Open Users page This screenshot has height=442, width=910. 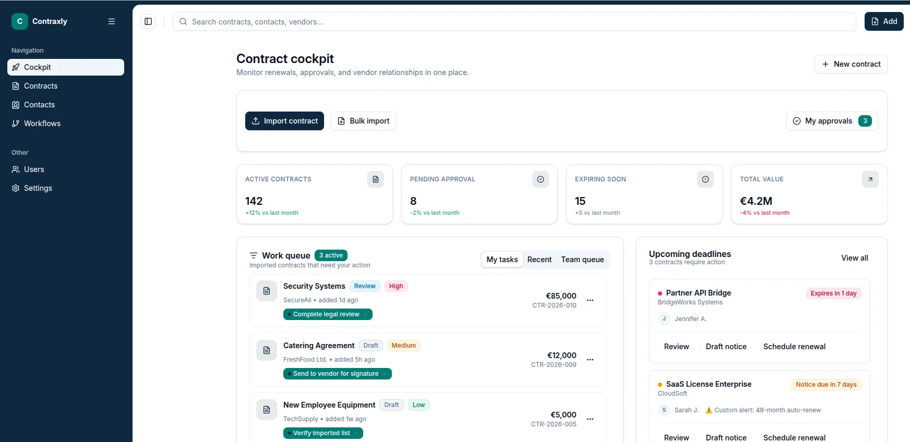[x=66, y=169]
